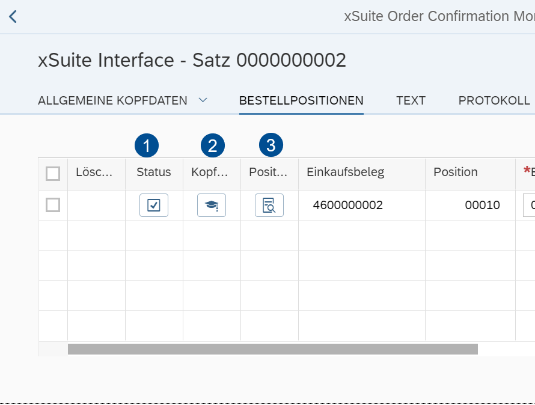Open the PROTOKOLL tab
The width and height of the screenshot is (535, 405).
click(x=494, y=100)
